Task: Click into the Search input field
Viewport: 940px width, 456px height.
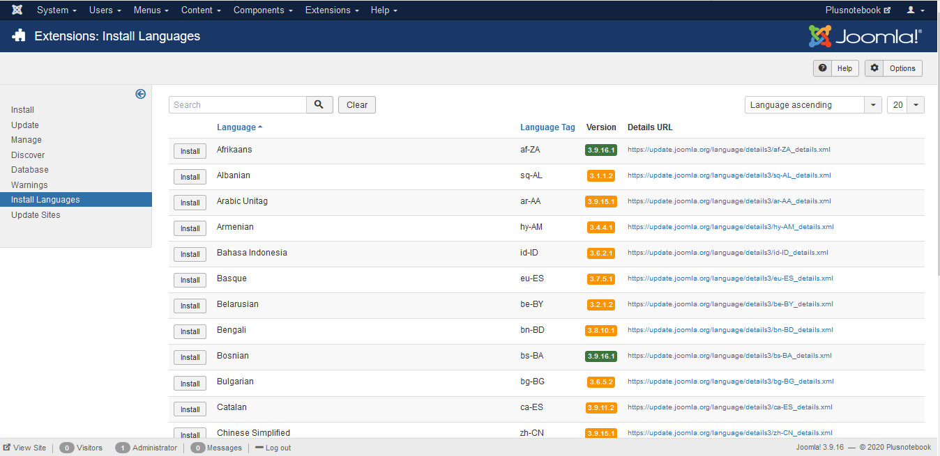Action: coord(238,105)
